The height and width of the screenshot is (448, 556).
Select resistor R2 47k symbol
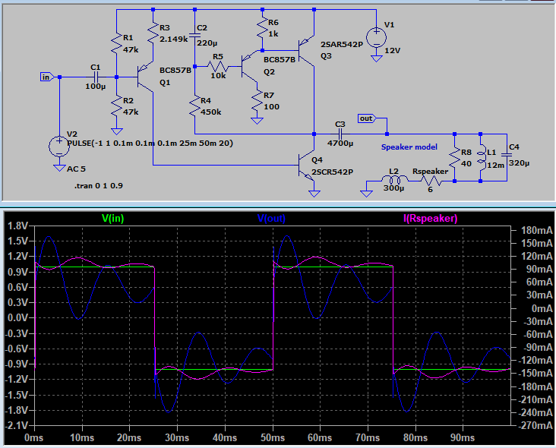pyautogui.click(x=117, y=106)
